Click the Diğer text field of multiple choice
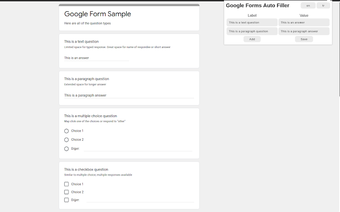Image resolution: width=340 pixels, height=212 pixels. pyautogui.click(x=138, y=149)
